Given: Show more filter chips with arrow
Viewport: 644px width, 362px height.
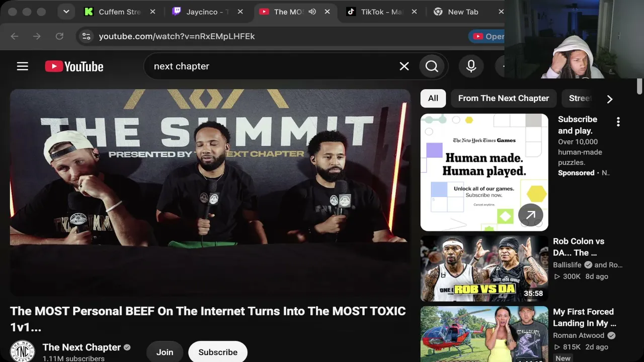Looking at the screenshot, I should tap(610, 99).
